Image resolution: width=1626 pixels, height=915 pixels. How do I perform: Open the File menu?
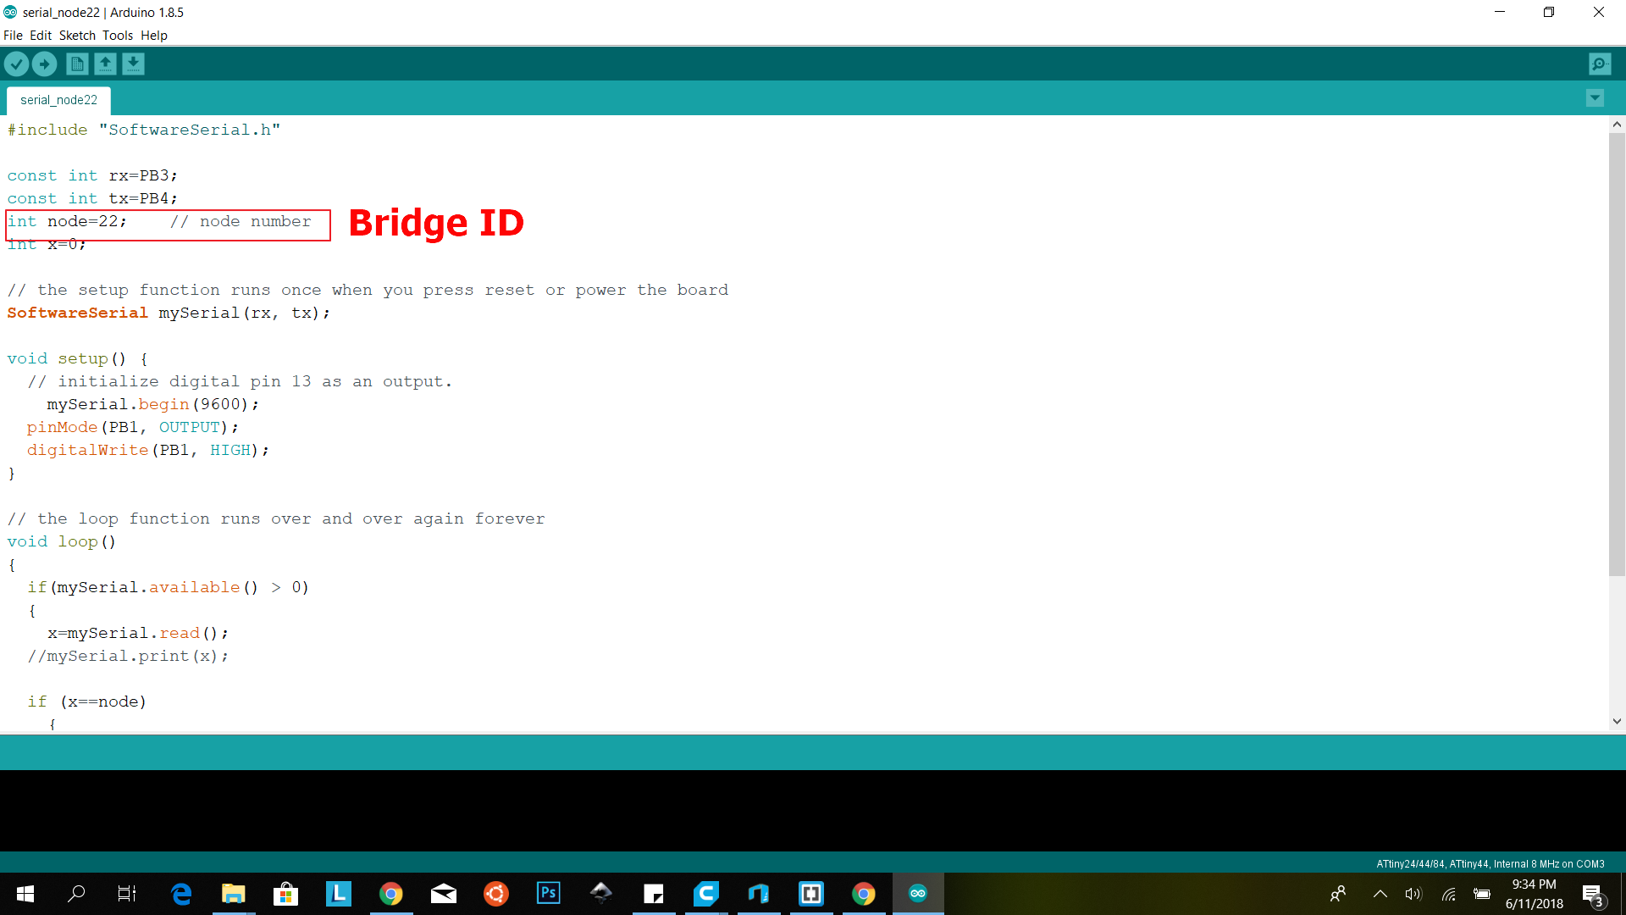click(x=13, y=36)
